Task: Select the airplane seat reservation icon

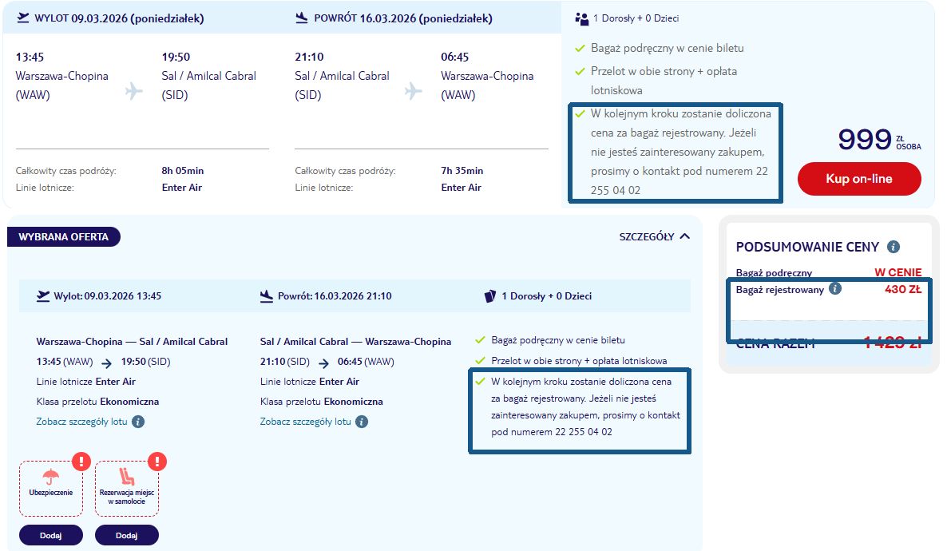Action: [126, 477]
